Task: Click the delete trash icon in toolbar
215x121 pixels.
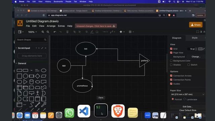Action: [67, 32]
